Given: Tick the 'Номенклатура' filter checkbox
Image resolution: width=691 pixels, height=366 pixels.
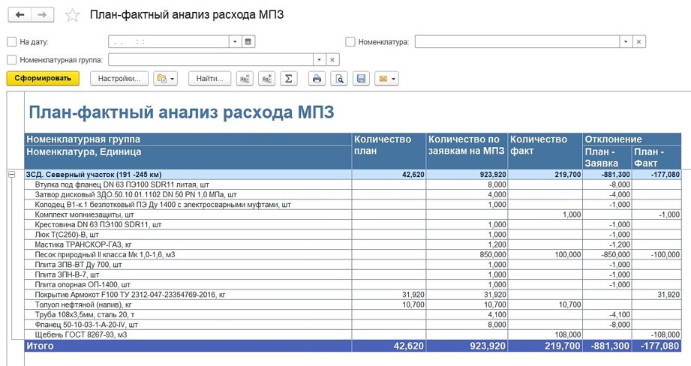Looking at the screenshot, I should point(350,43).
